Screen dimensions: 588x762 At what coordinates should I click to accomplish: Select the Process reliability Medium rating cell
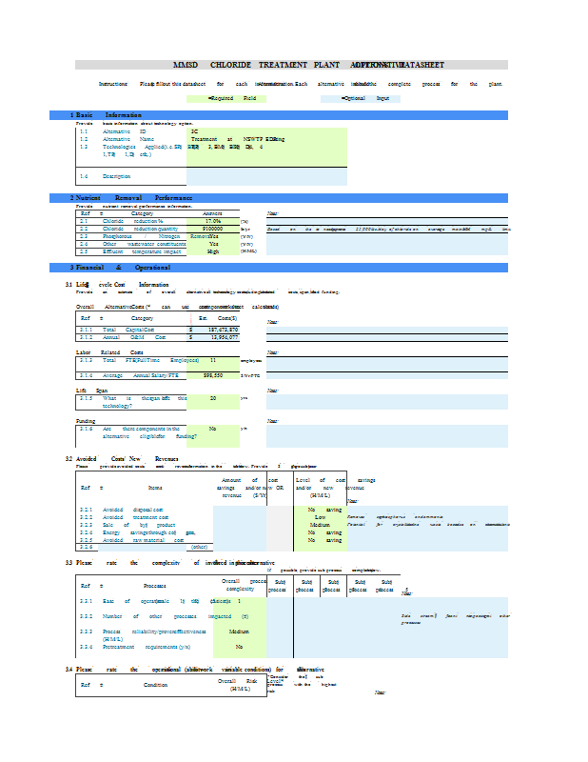coord(239,632)
